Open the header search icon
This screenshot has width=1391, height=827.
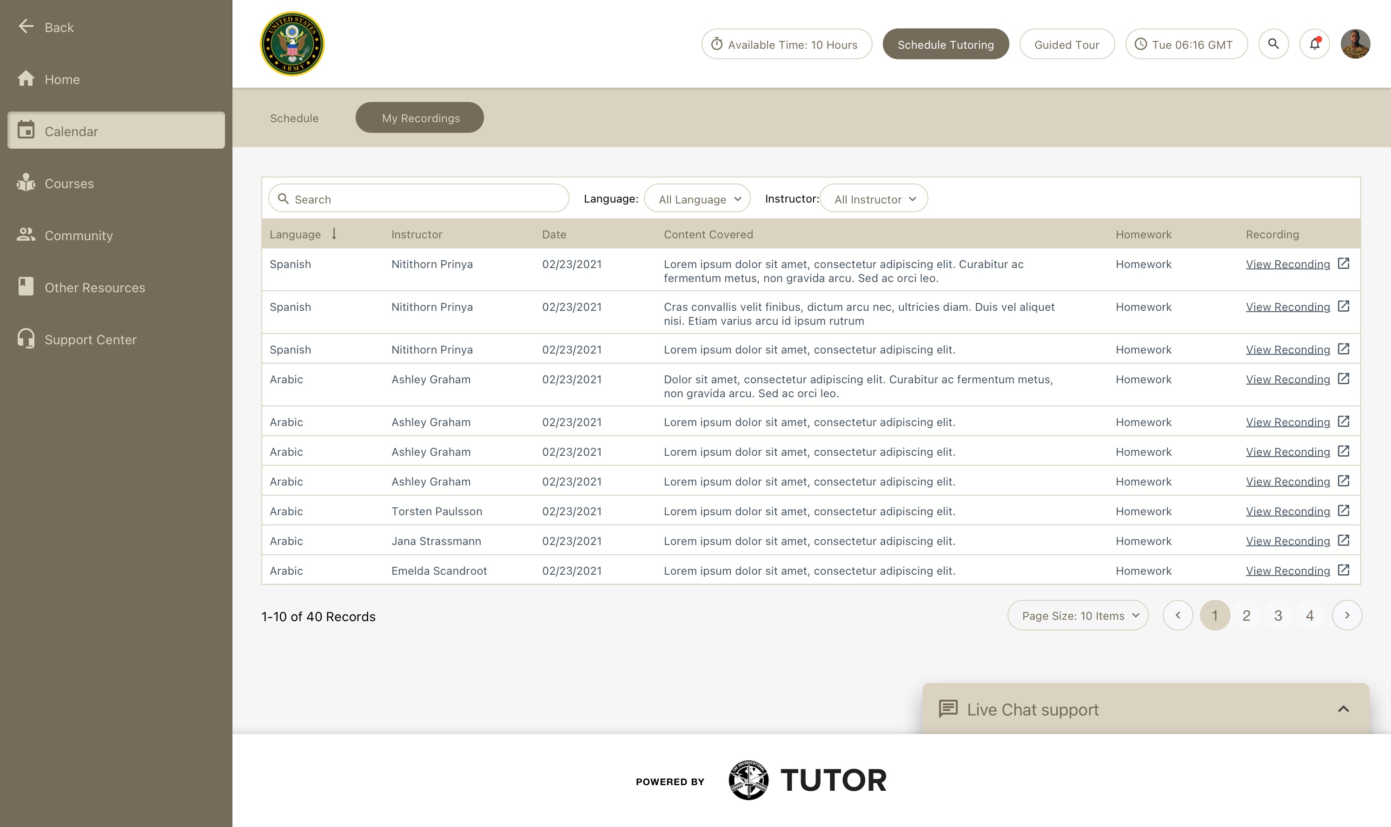(1273, 44)
